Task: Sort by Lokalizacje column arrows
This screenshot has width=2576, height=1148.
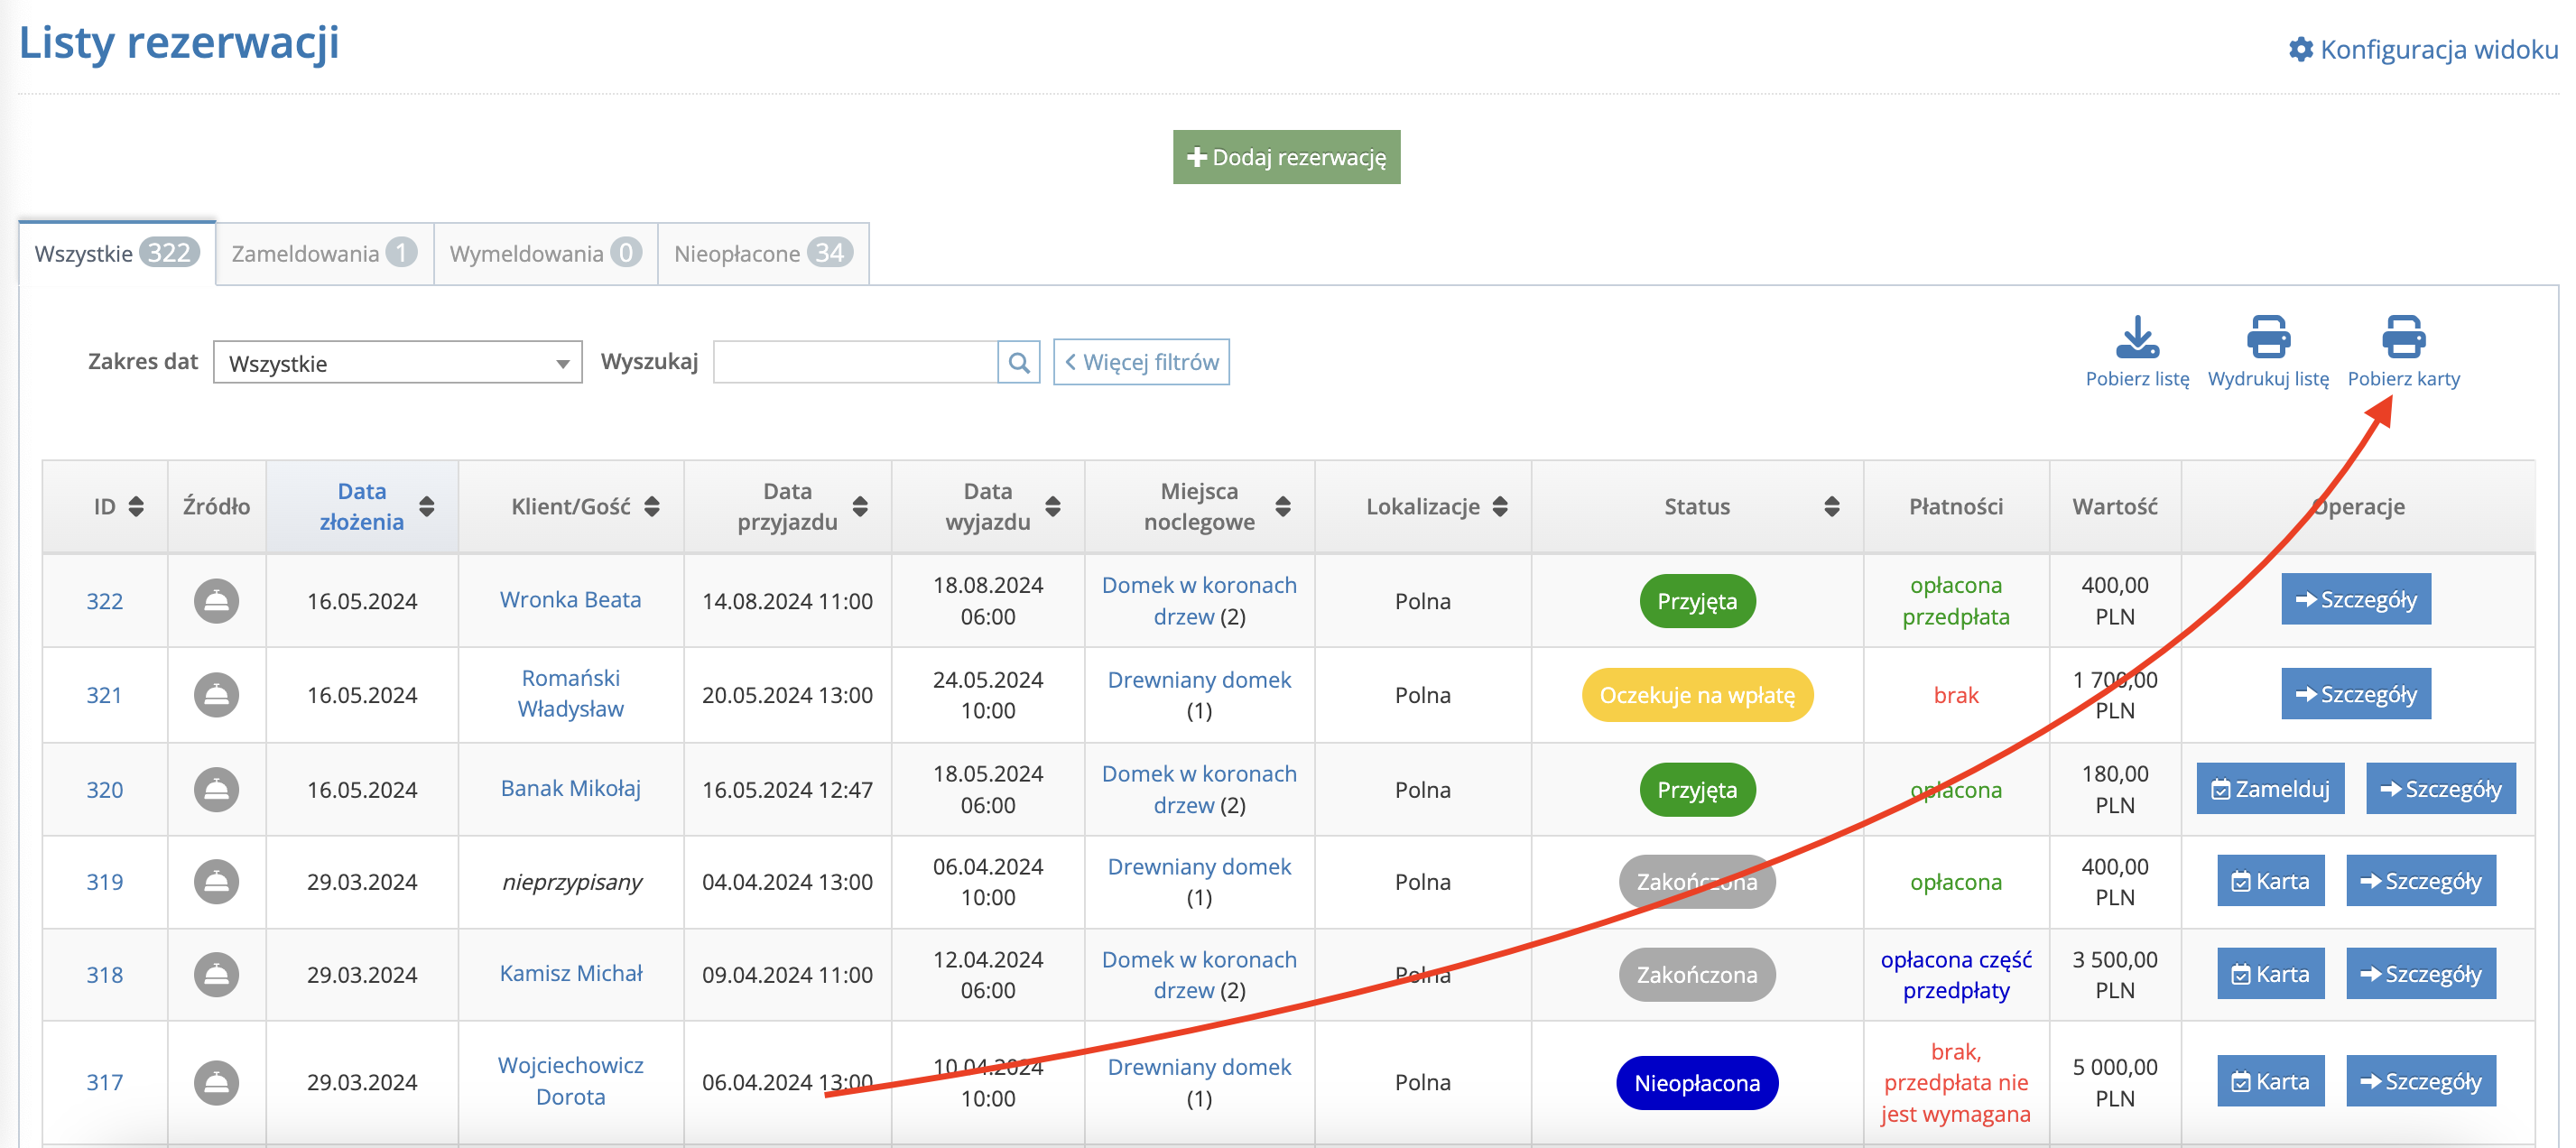Action: pyautogui.click(x=1500, y=507)
